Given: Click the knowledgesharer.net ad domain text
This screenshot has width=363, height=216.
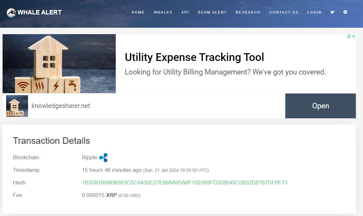Looking at the screenshot, I should pos(61,106).
